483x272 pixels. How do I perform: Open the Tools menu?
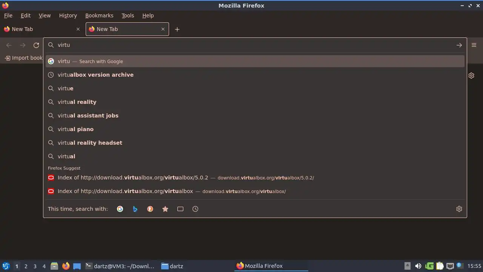(x=128, y=15)
